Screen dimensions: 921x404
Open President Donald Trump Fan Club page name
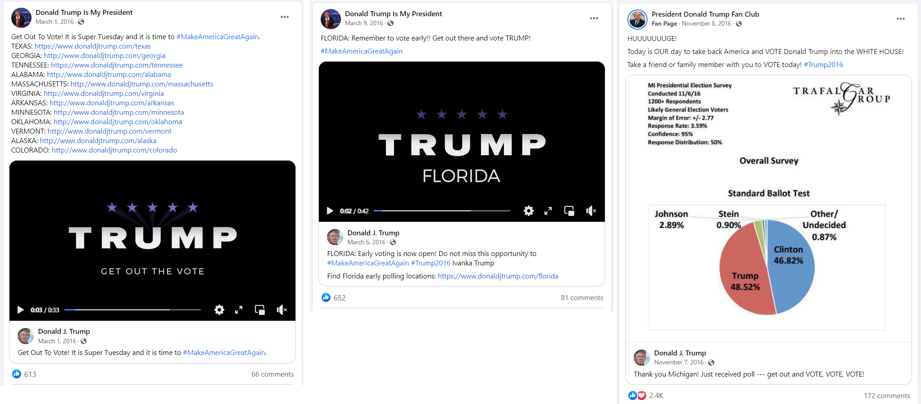click(x=705, y=14)
